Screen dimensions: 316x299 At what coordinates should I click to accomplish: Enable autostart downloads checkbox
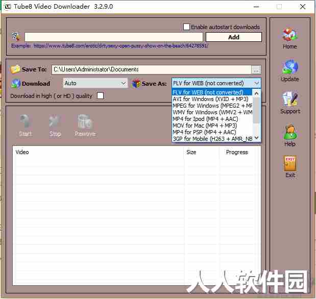[x=186, y=27]
